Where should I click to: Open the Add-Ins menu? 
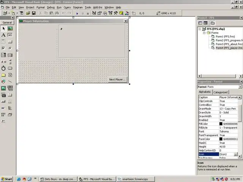[x=98, y=7]
